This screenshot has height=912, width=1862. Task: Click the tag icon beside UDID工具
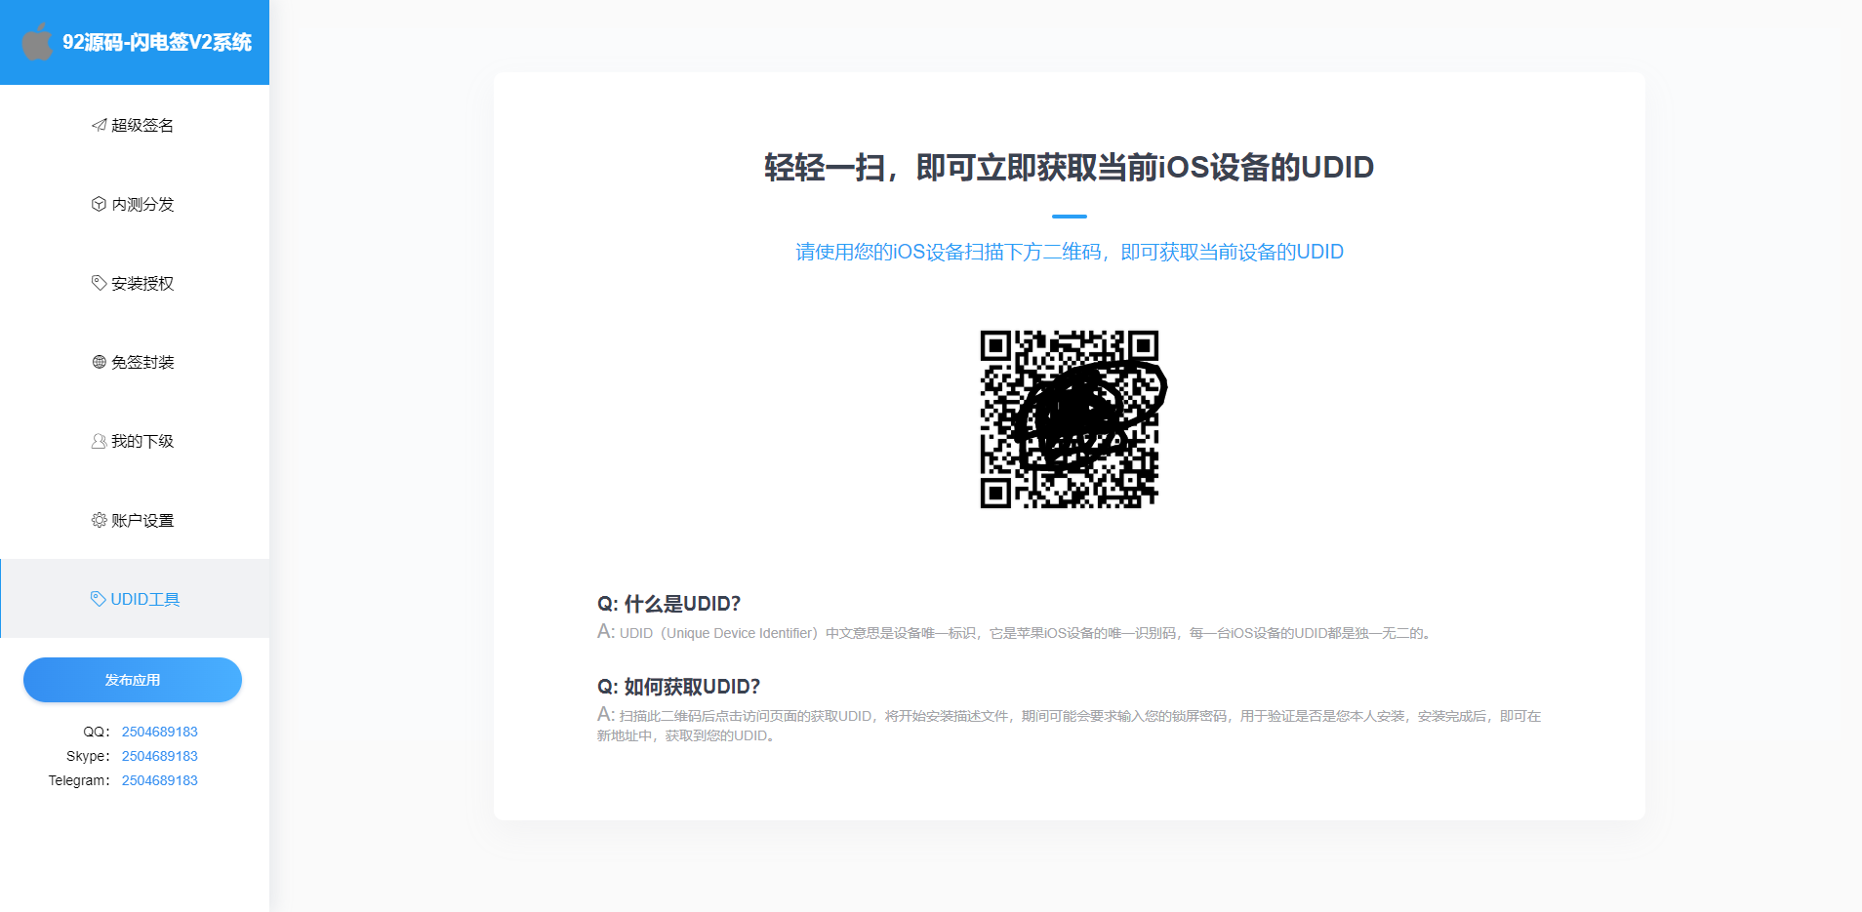pos(98,599)
